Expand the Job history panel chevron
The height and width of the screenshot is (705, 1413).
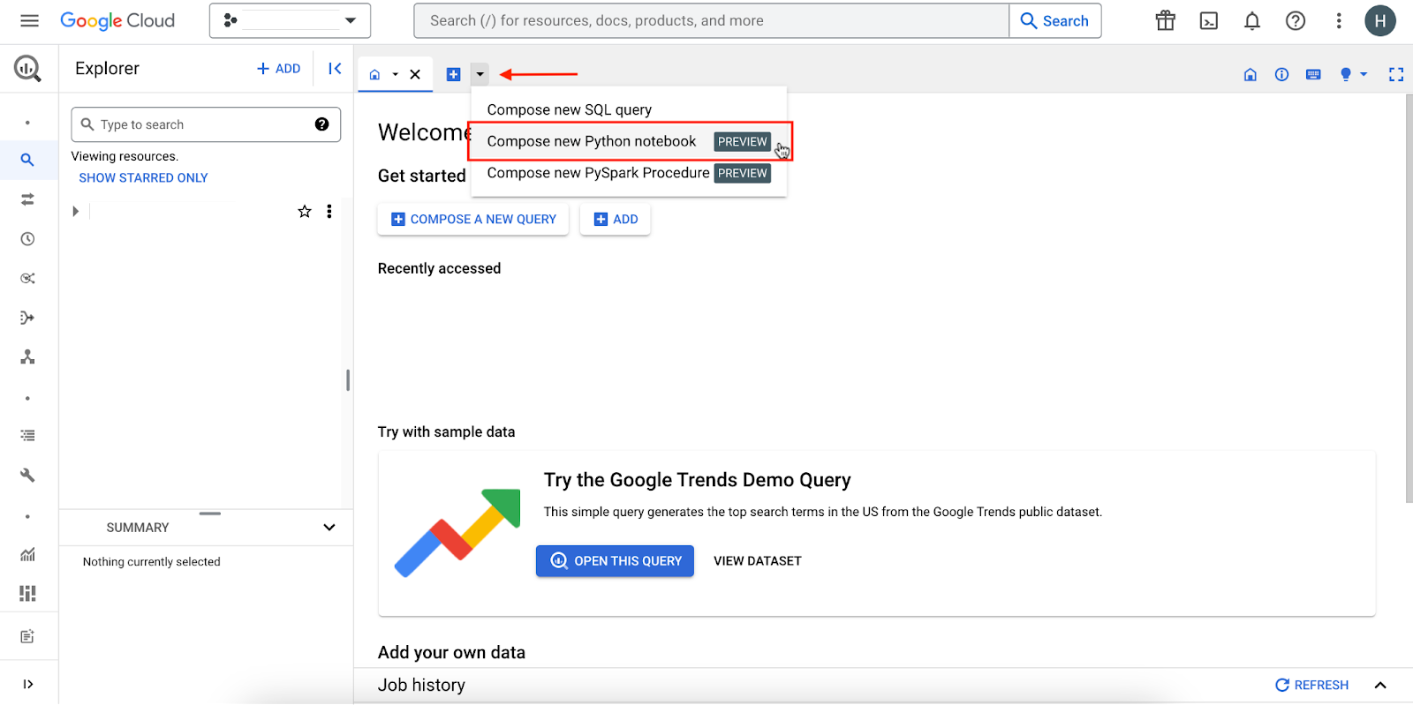pos(1380,685)
